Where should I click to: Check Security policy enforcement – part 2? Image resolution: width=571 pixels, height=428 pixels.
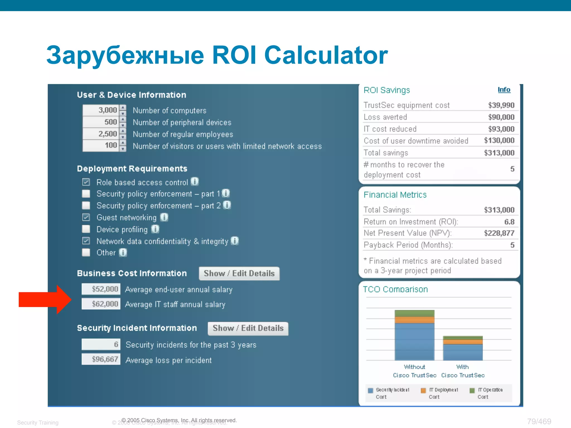pyautogui.click(x=86, y=205)
